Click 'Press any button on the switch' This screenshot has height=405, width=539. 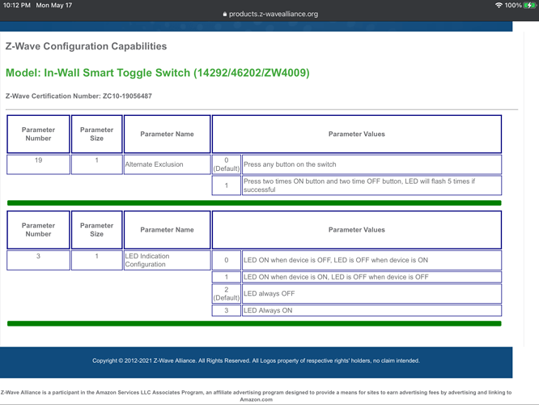pos(372,164)
